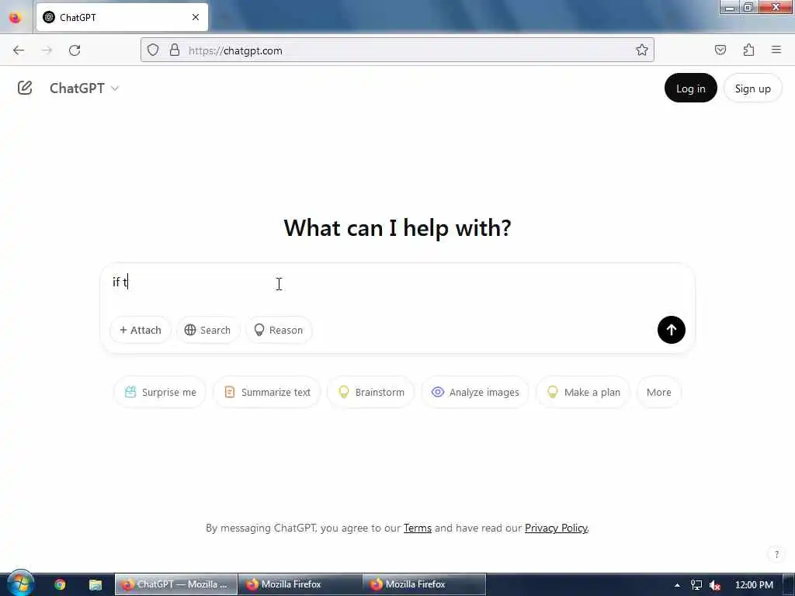Switch to the last Mozilla Firefox taskbar item
Image resolution: width=795 pixels, height=596 pixels.
[425, 584]
